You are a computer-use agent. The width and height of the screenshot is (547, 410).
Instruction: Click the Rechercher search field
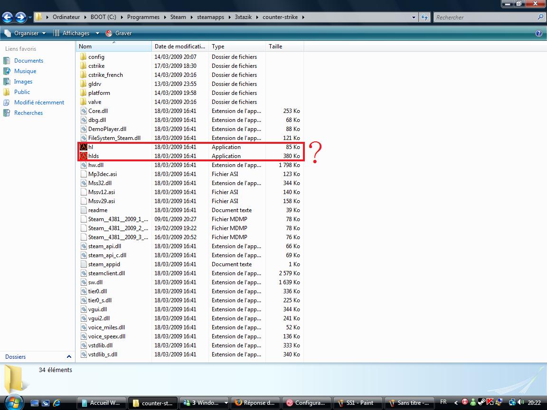coord(484,18)
